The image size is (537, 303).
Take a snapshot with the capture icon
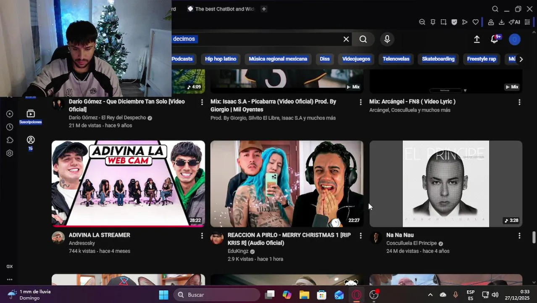click(443, 22)
